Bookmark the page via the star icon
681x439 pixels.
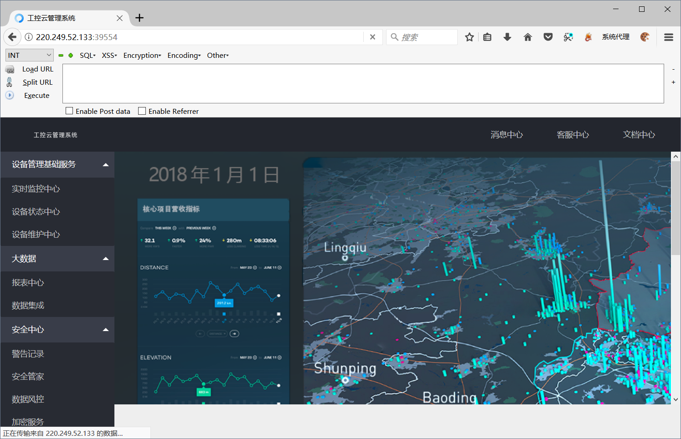coord(469,37)
